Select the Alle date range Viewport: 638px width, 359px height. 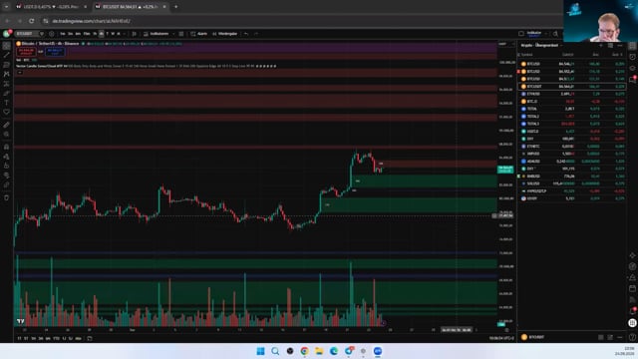click(78, 338)
